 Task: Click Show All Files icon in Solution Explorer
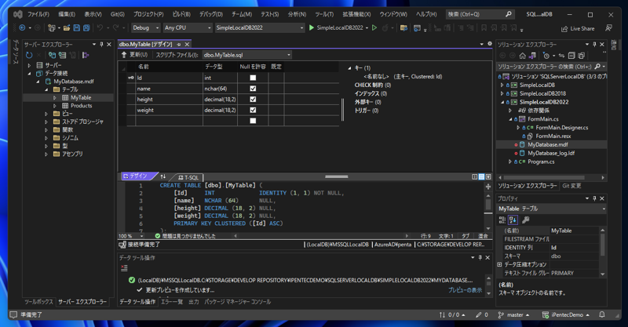click(x=582, y=56)
